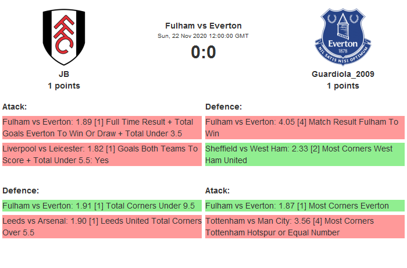The image size is (407, 268).
Task: Click JB's 1 points label
Action: tap(64, 86)
